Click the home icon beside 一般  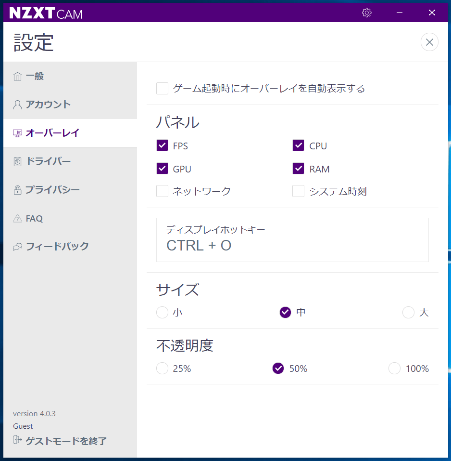pyautogui.click(x=17, y=77)
